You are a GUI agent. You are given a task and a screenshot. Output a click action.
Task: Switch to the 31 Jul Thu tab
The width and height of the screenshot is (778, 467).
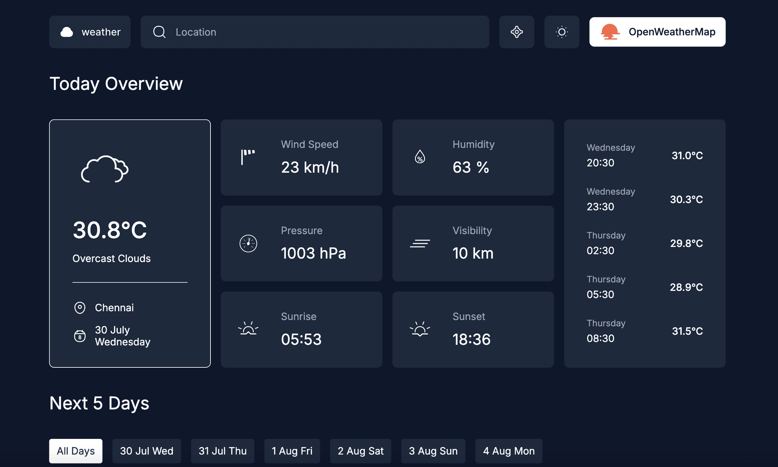[222, 451]
